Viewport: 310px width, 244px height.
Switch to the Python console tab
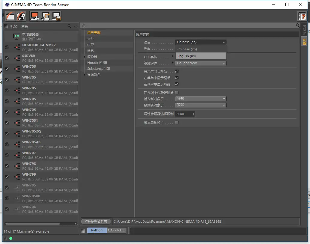[97, 230]
